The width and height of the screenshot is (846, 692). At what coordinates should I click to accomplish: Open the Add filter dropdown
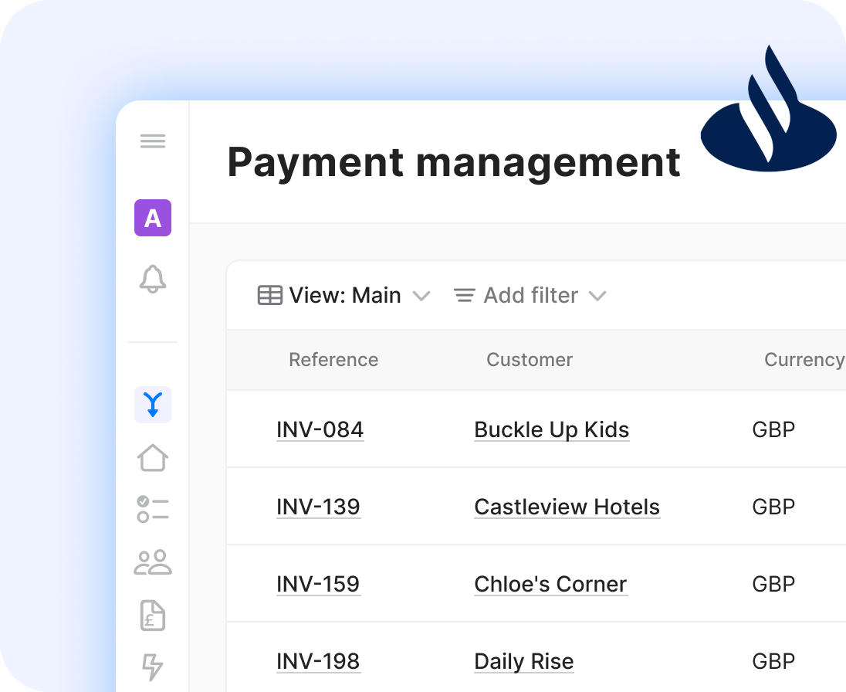coord(530,296)
